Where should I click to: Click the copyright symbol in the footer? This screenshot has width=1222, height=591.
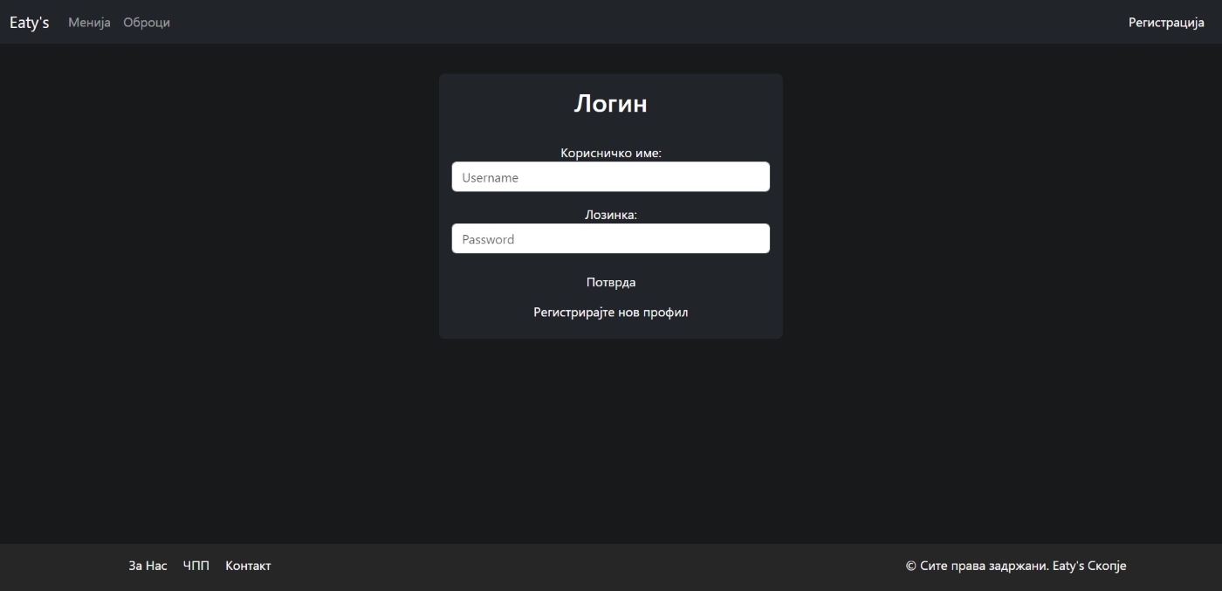pyautogui.click(x=911, y=566)
